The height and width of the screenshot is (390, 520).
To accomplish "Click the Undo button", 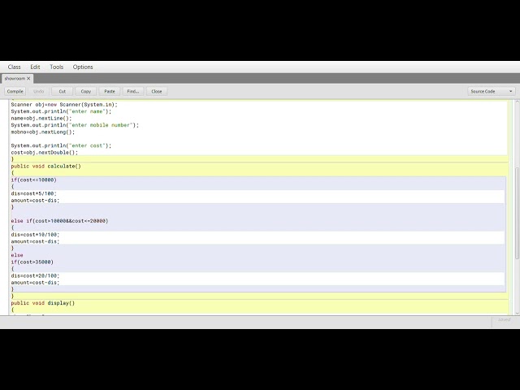I will click(38, 91).
